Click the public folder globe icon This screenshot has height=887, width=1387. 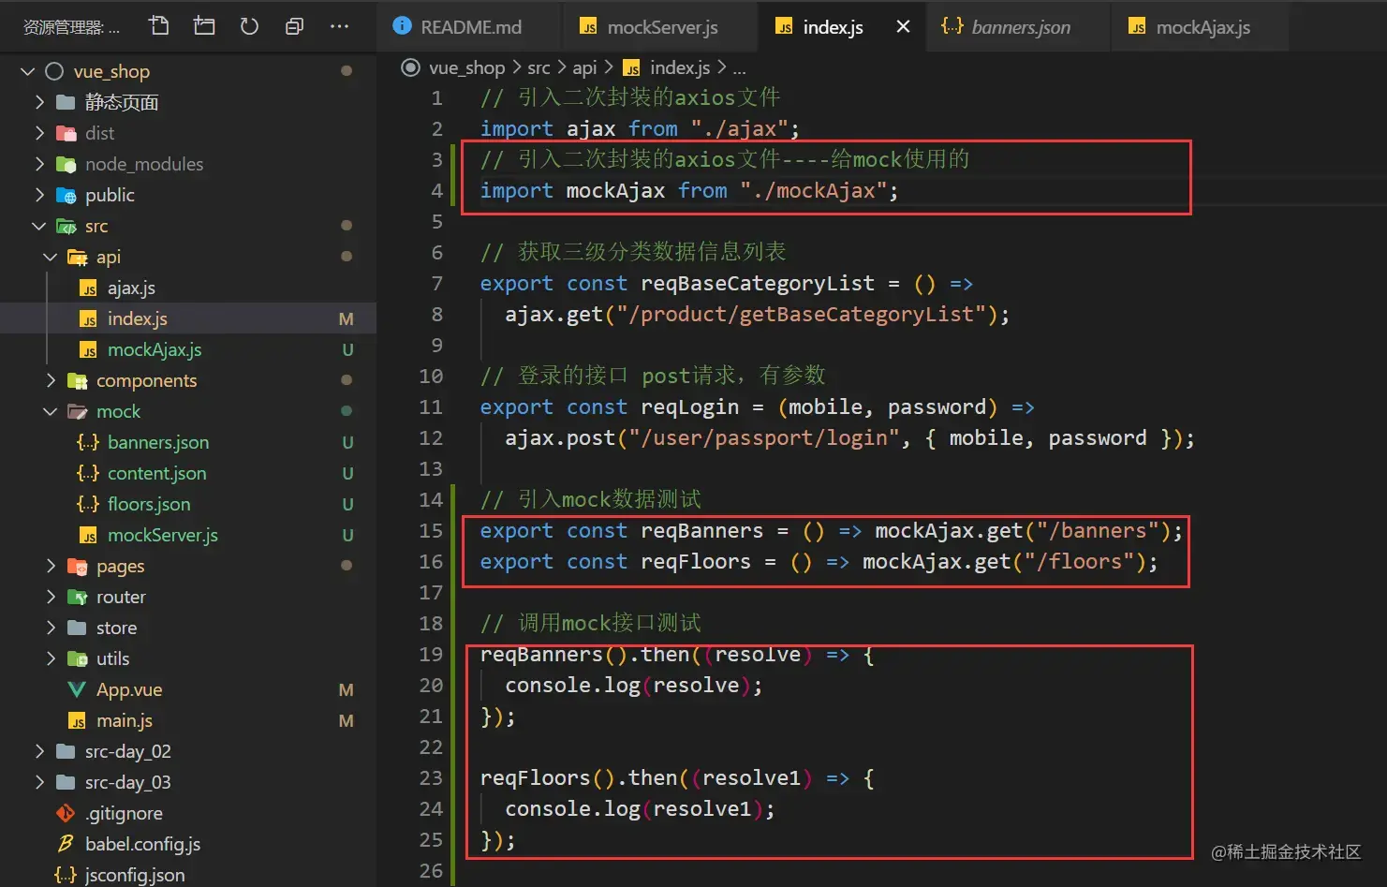pos(66,195)
